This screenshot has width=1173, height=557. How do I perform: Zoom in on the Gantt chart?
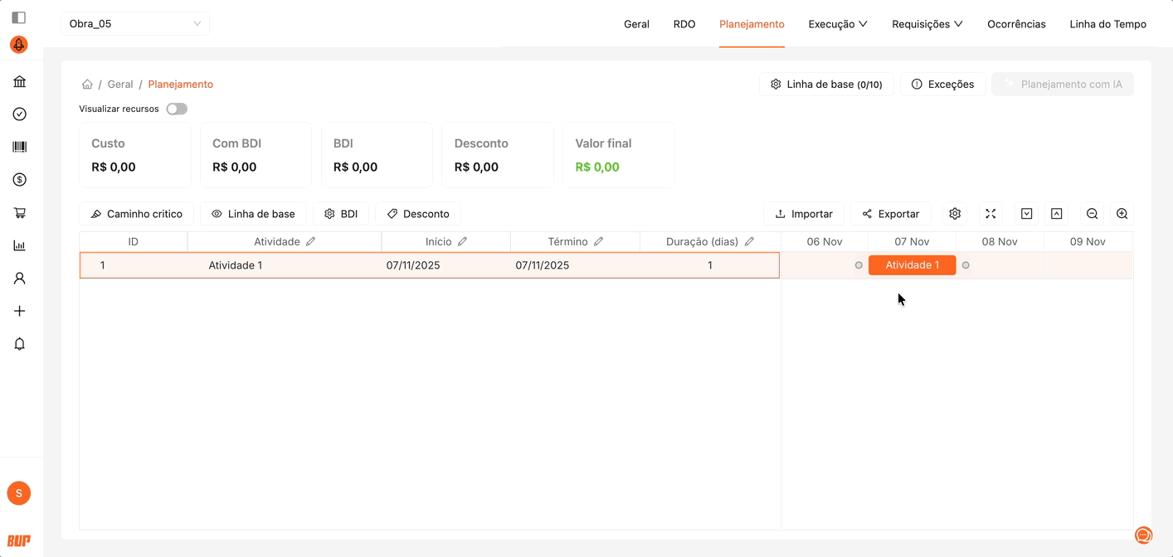tap(1122, 214)
